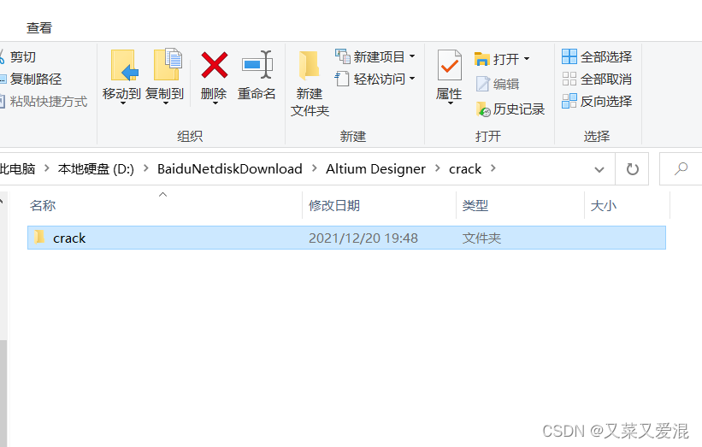Click the Copy to (复制到) icon
This screenshot has width=702, height=447.
click(x=168, y=65)
